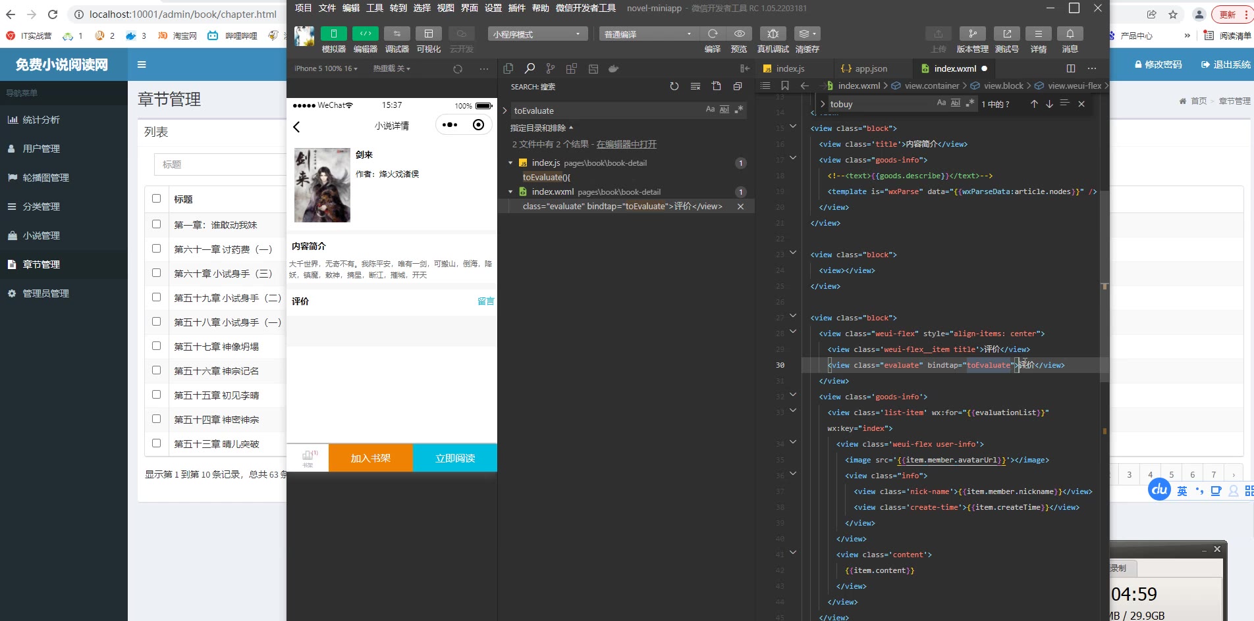Check the box for 第六十章 小试身手 (三)

[157, 273]
